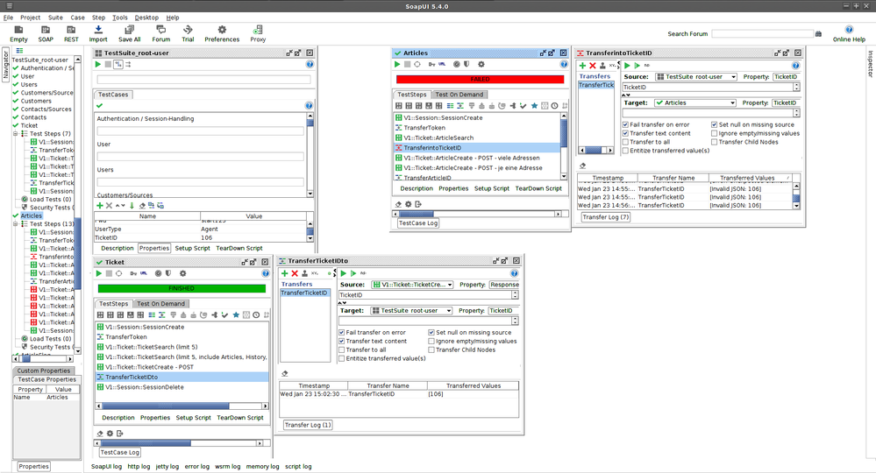Launch the Proxy tool from toolbar

click(258, 33)
